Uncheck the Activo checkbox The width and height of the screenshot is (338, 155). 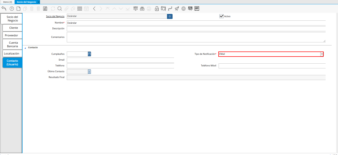point(221,16)
